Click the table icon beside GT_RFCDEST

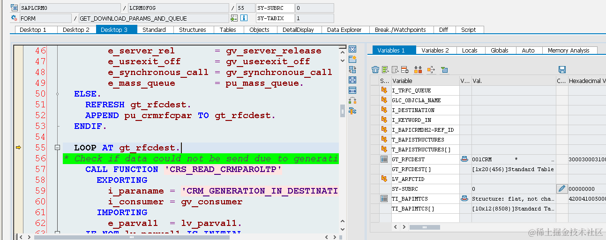(x=384, y=159)
